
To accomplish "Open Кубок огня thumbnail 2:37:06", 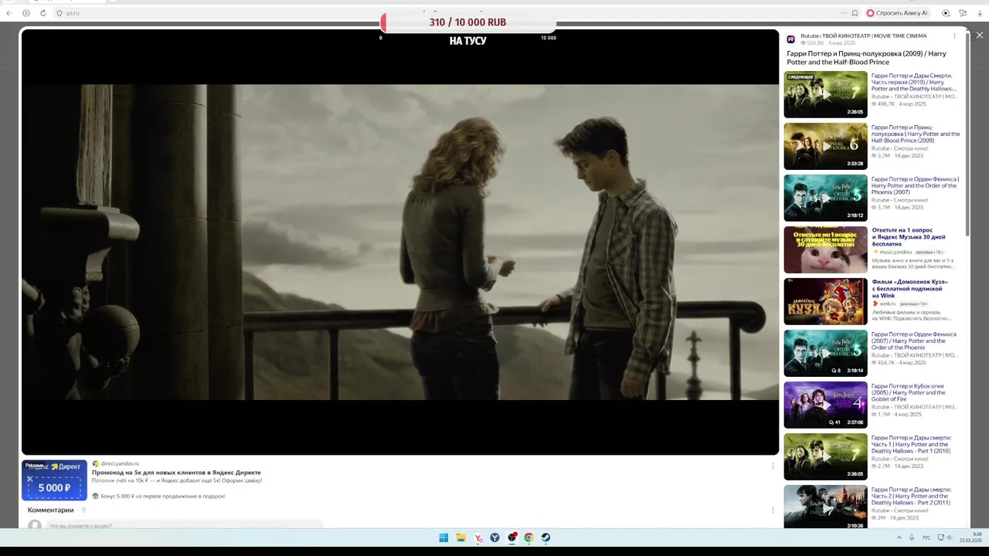I will [825, 405].
